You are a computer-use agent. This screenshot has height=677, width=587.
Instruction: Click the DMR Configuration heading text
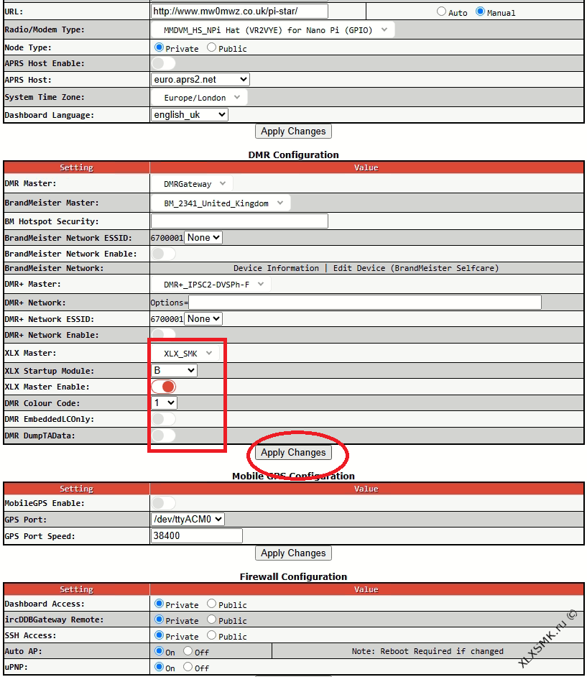[293, 155]
